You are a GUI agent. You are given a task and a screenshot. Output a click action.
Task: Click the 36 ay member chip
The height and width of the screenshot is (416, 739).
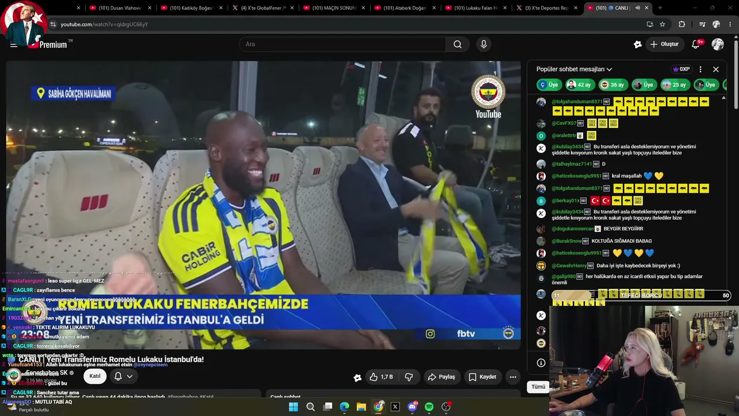tap(613, 85)
